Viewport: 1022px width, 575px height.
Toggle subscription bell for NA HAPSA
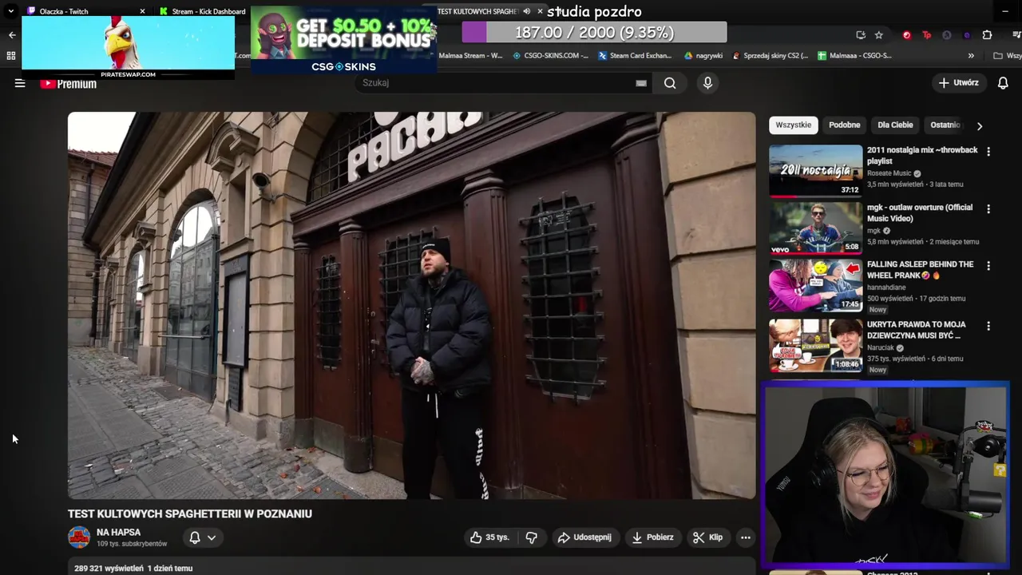(194, 537)
